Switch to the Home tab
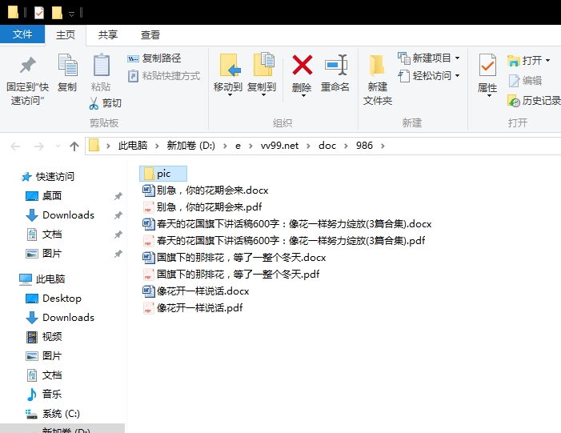 click(66, 35)
